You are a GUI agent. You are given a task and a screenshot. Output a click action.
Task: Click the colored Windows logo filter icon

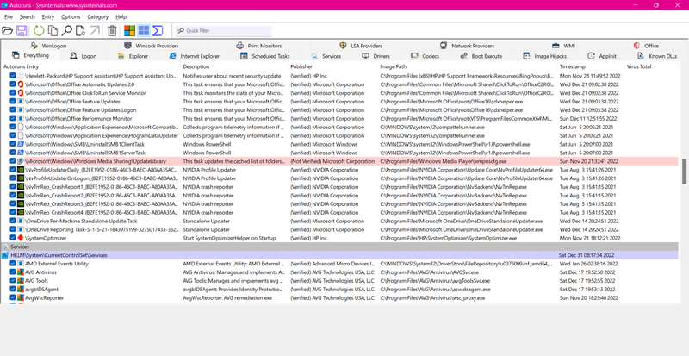pos(128,31)
